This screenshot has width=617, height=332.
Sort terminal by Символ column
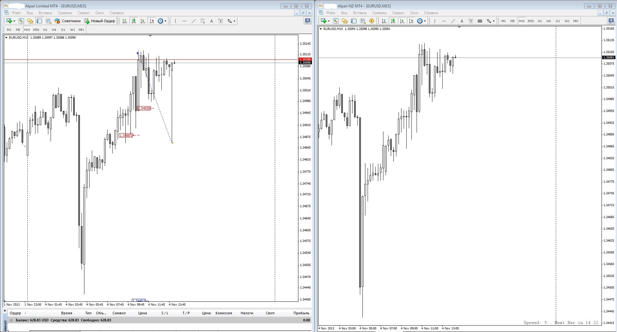click(119, 313)
